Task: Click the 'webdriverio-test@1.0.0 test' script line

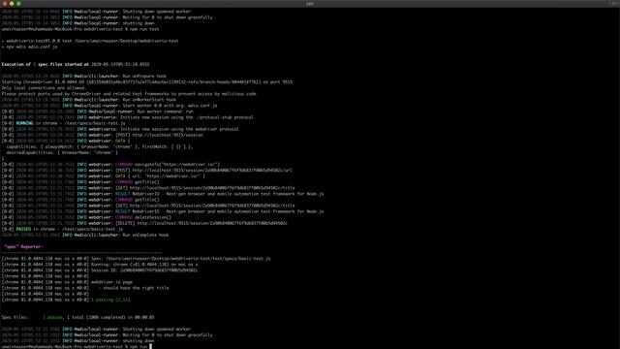Action: point(90,41)
